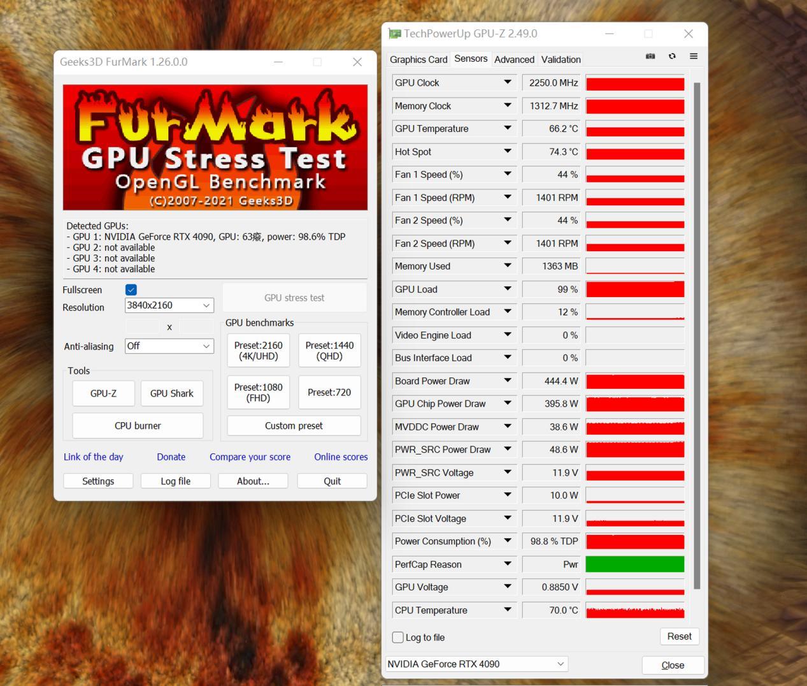This screenshot has width=807, height=686.
Task: Expand the GPU Clock sensor dropdown arrow
Action: point(508,82)
